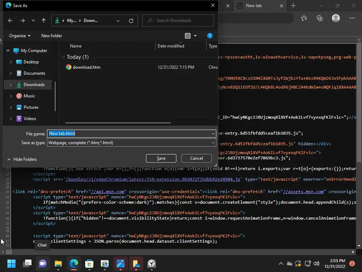Select the download.htm file
The height and width of the screenshot is (272, 362).
[86, 67]
